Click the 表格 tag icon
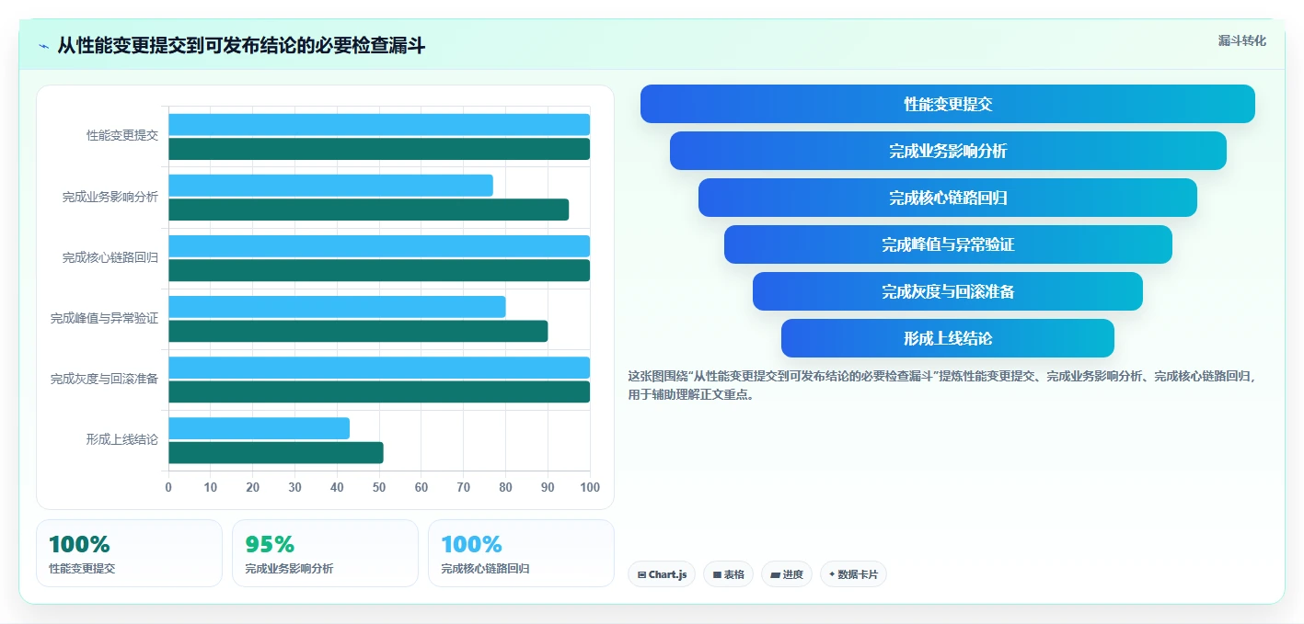This screenshot has width=1304, height=624. pos(717,575)
